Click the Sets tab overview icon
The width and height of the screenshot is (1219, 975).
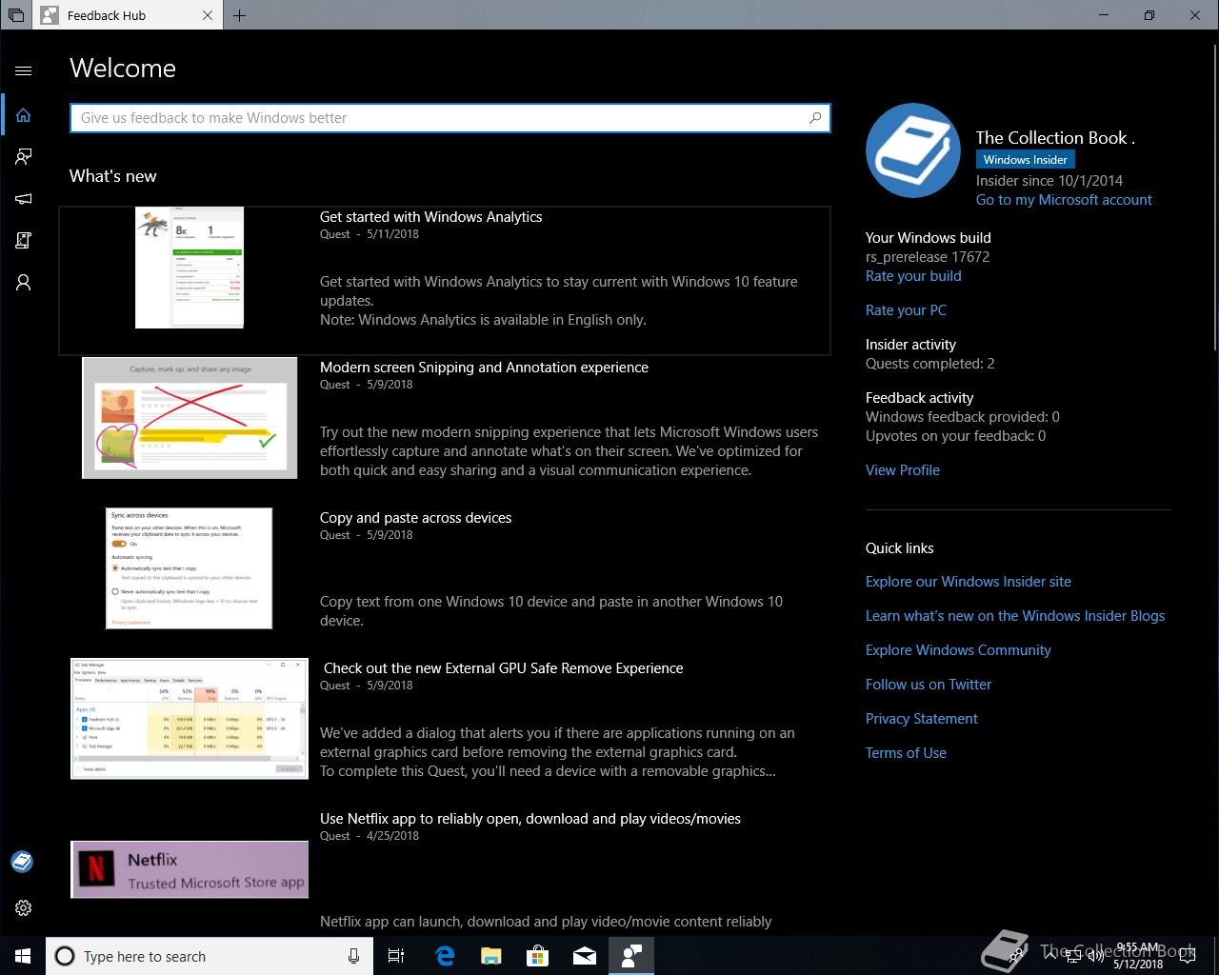[x=16, y=15]
